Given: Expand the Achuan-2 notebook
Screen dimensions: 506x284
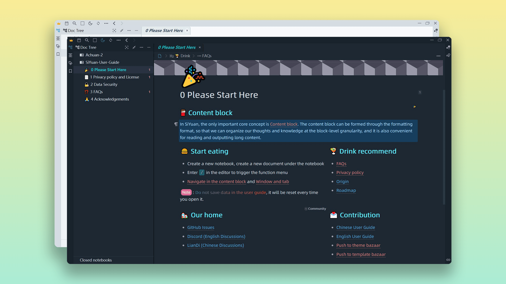Looking at the screenshot, I should pos(94,55).
